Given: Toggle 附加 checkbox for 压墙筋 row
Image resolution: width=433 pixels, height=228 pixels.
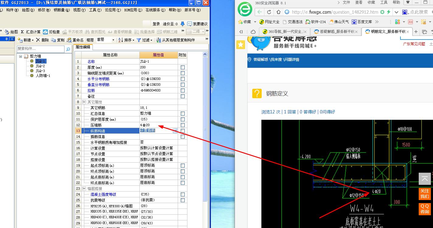Looking at the screenshot, I should (183, 125).
